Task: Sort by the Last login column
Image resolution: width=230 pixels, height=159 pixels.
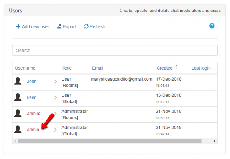Action: (x=201, y=68)
